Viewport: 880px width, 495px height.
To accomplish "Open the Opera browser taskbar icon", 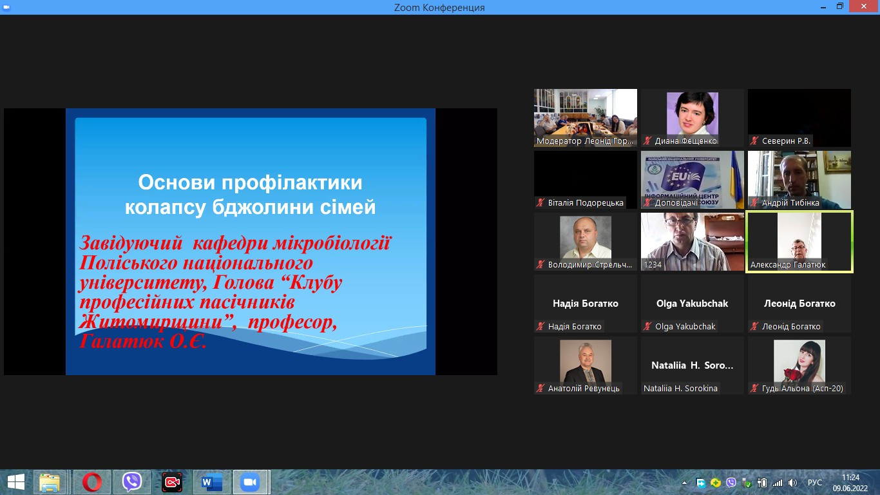I will pyautogui.click(x=91, y=482).
